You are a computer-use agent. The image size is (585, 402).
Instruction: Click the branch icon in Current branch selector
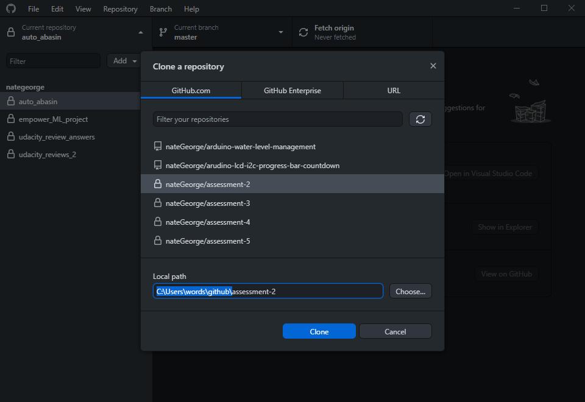(163, 32)
